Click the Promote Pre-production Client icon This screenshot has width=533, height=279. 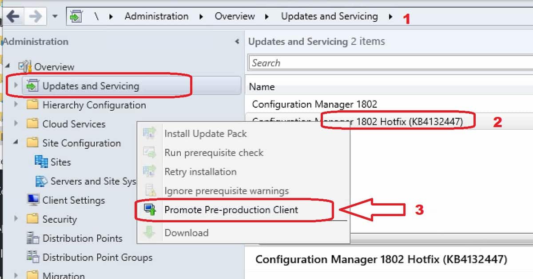point(150,209)
